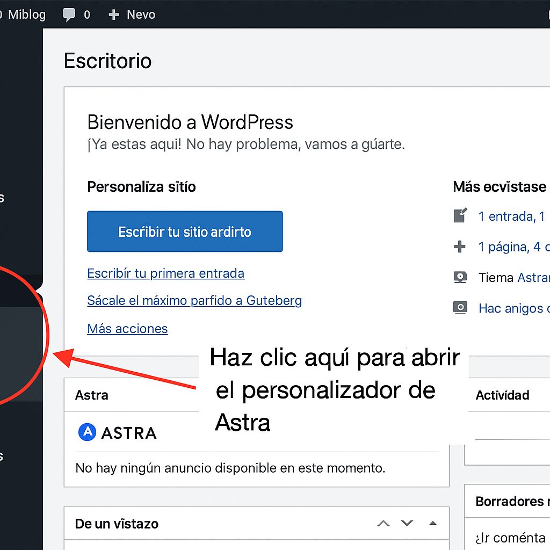Click the down chevron on De un vistazo
This screenshot has width=550, height=550.
tap(407, 523)
